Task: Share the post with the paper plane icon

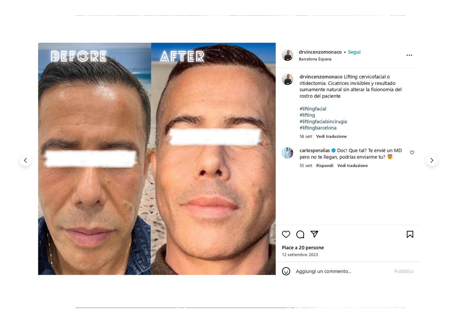Action: [x=314, y=234]
